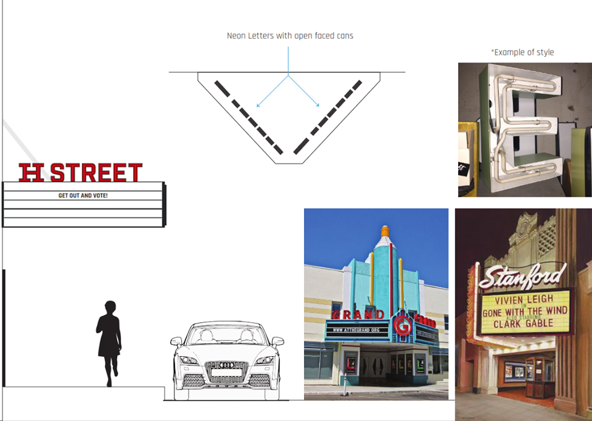
Task: Open the Grand theater photo
Action: click(376, 304)
